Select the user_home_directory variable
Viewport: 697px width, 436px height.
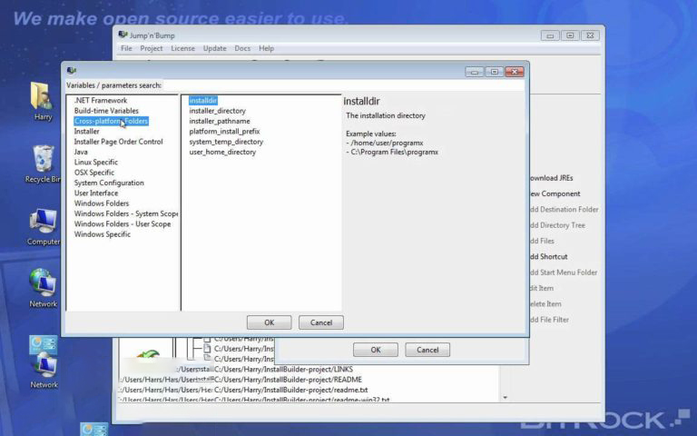[222, 152]
